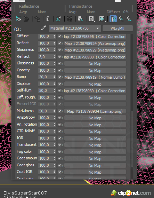Open Bump Map #2138798919 Normal Bump
Image resolution: width=154 pixels, height=198 pixels.
tap(95, 77)
